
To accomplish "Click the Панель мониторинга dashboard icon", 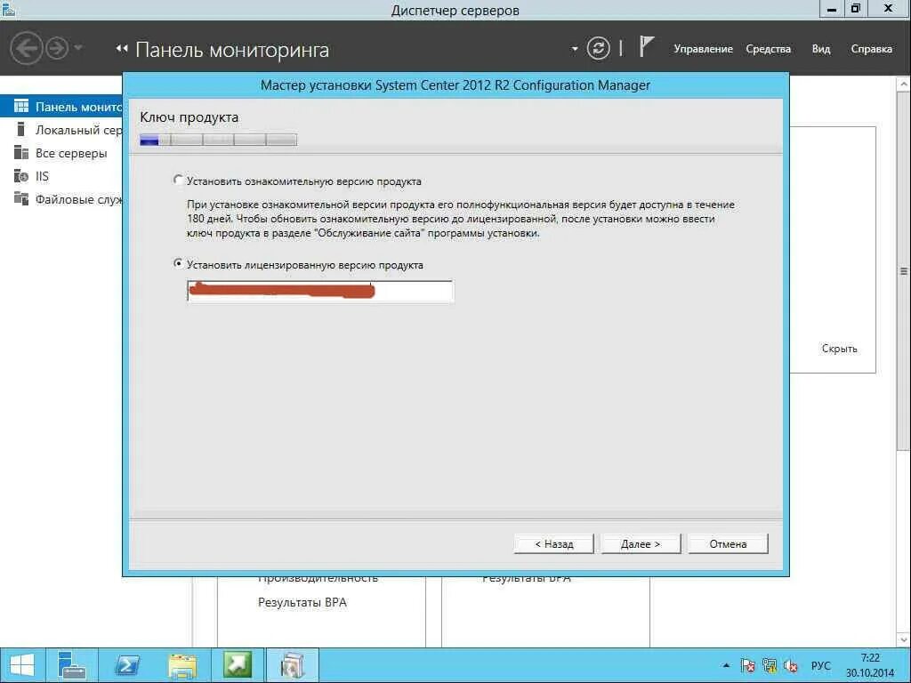I will coord(21,106).
